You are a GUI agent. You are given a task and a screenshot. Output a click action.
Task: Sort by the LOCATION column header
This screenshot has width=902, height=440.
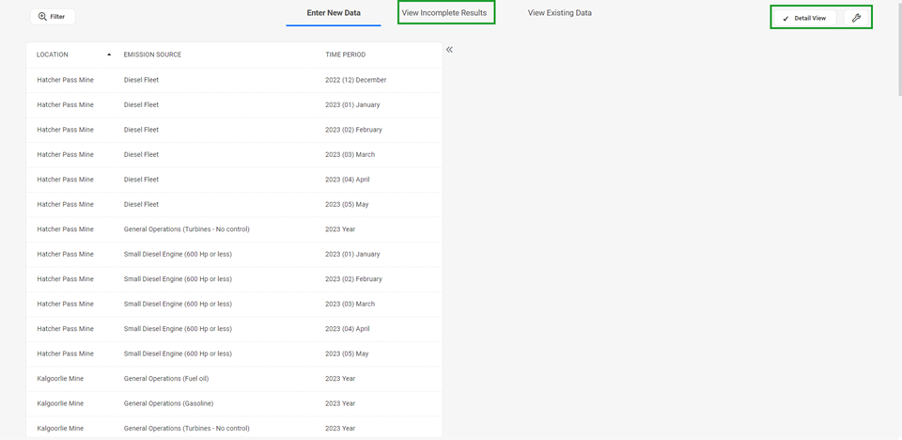pyautogui.click(x=53, y=55)
